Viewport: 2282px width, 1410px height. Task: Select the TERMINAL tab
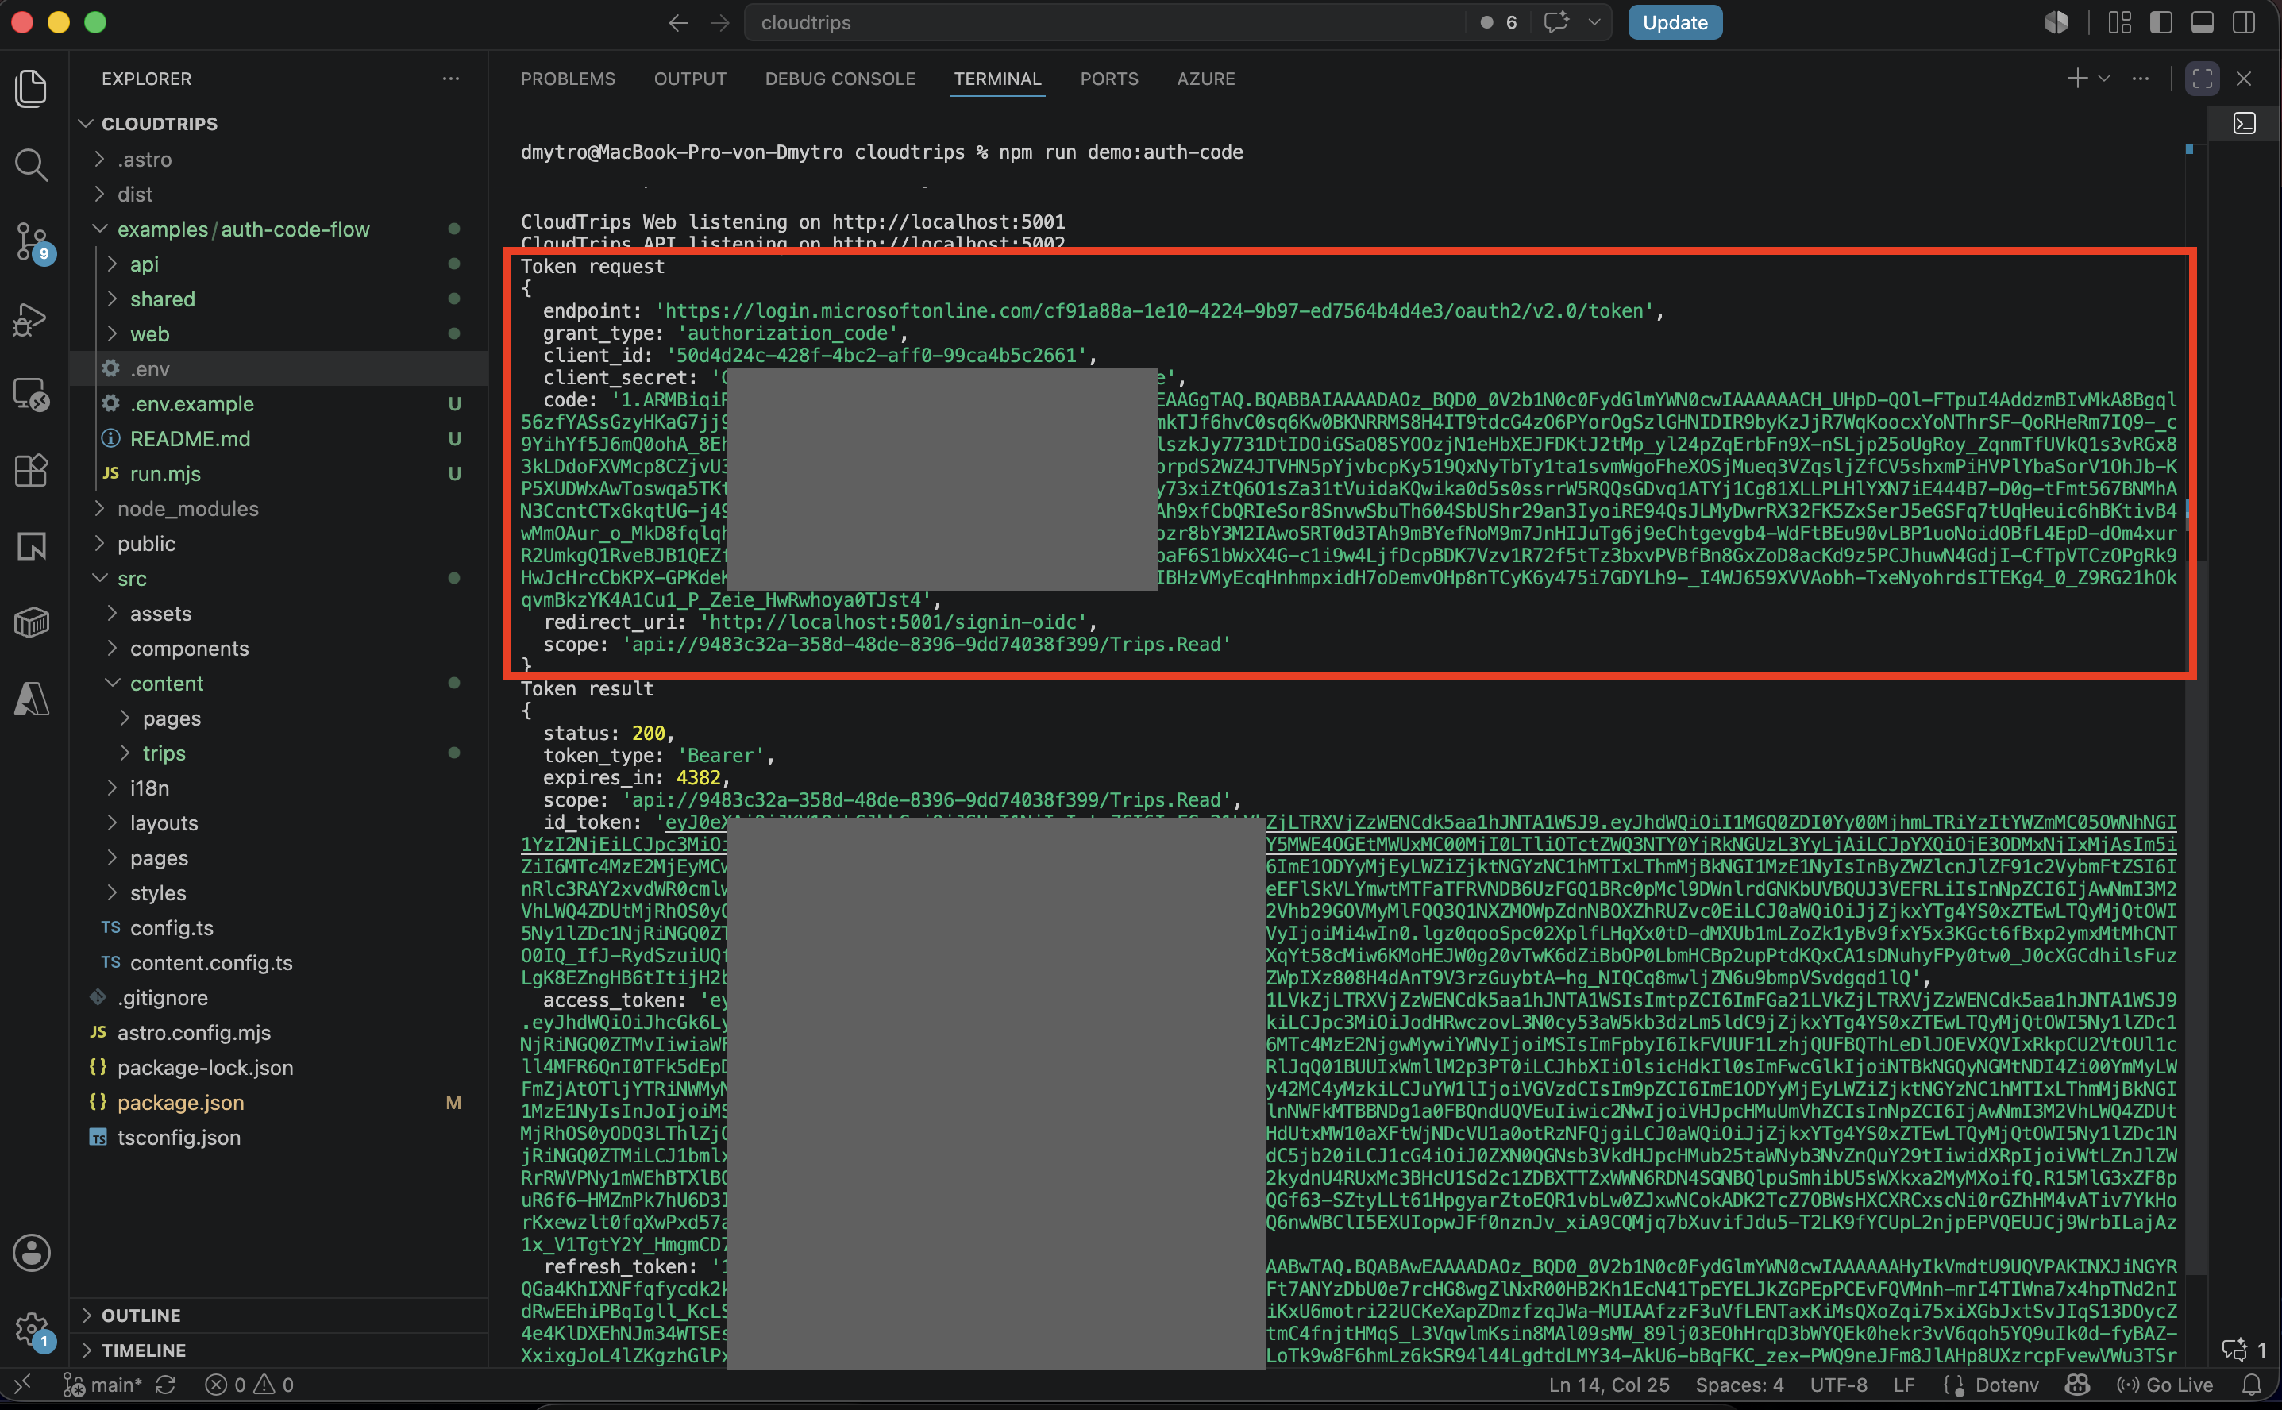pyautogui.click(x=997, y=79)
